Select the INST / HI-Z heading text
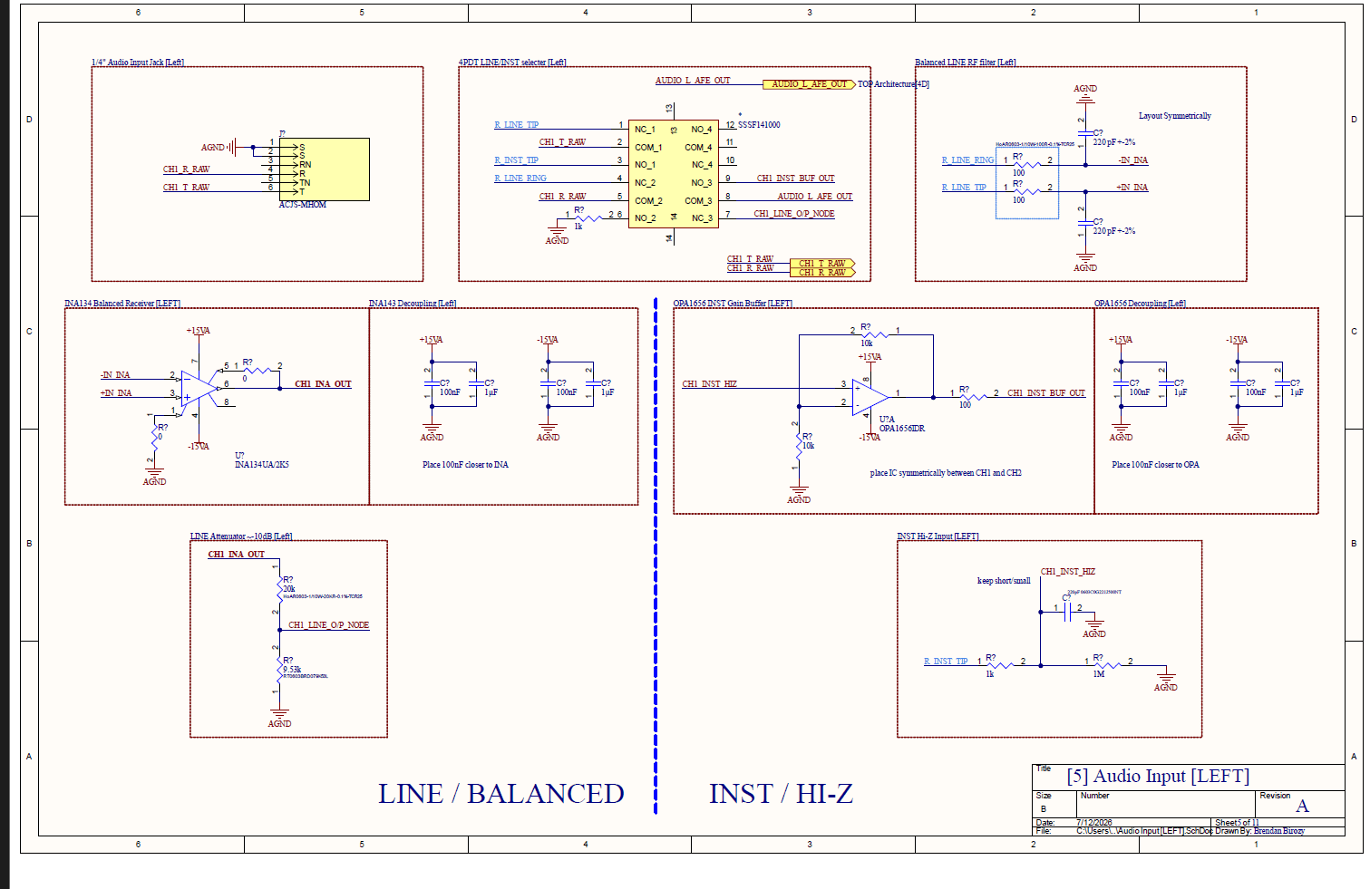 (781, 794)
